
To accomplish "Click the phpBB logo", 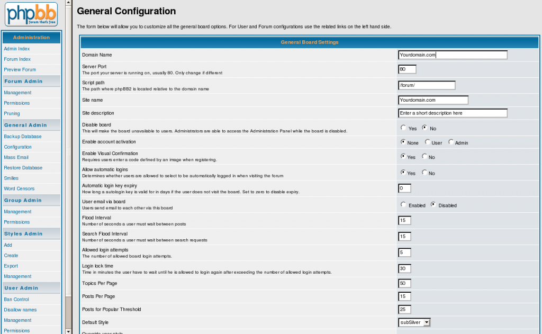I will coord(31,14).
